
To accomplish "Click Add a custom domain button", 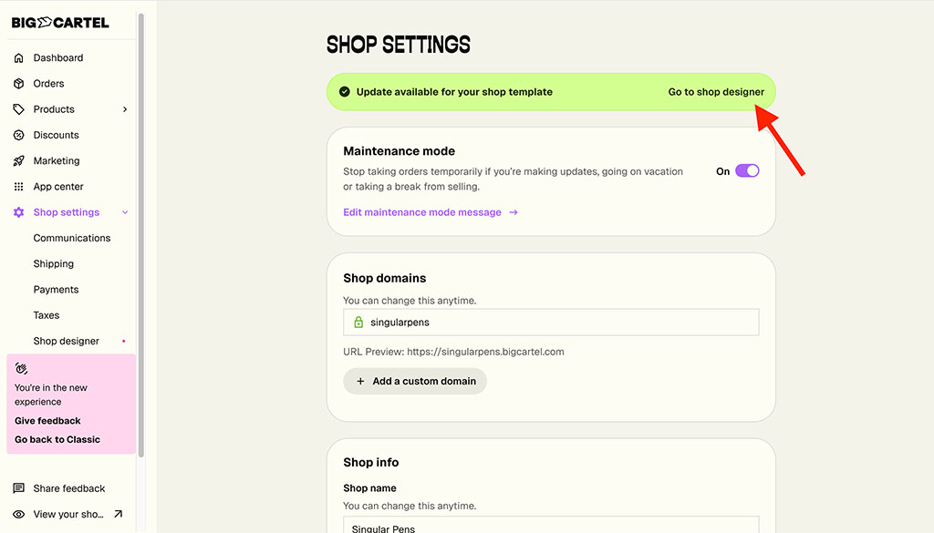I will (415, 382).
